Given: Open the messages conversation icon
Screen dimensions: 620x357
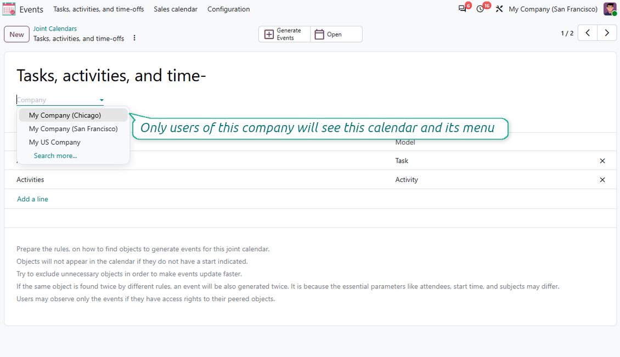Looking at the screenshot, I should (462, 9).
